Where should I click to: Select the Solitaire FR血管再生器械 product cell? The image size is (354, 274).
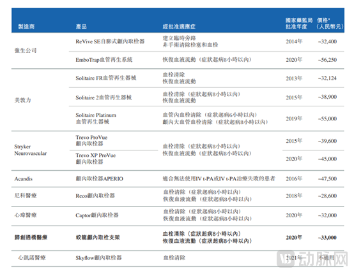pyautogui.click(x=106, y=78)
